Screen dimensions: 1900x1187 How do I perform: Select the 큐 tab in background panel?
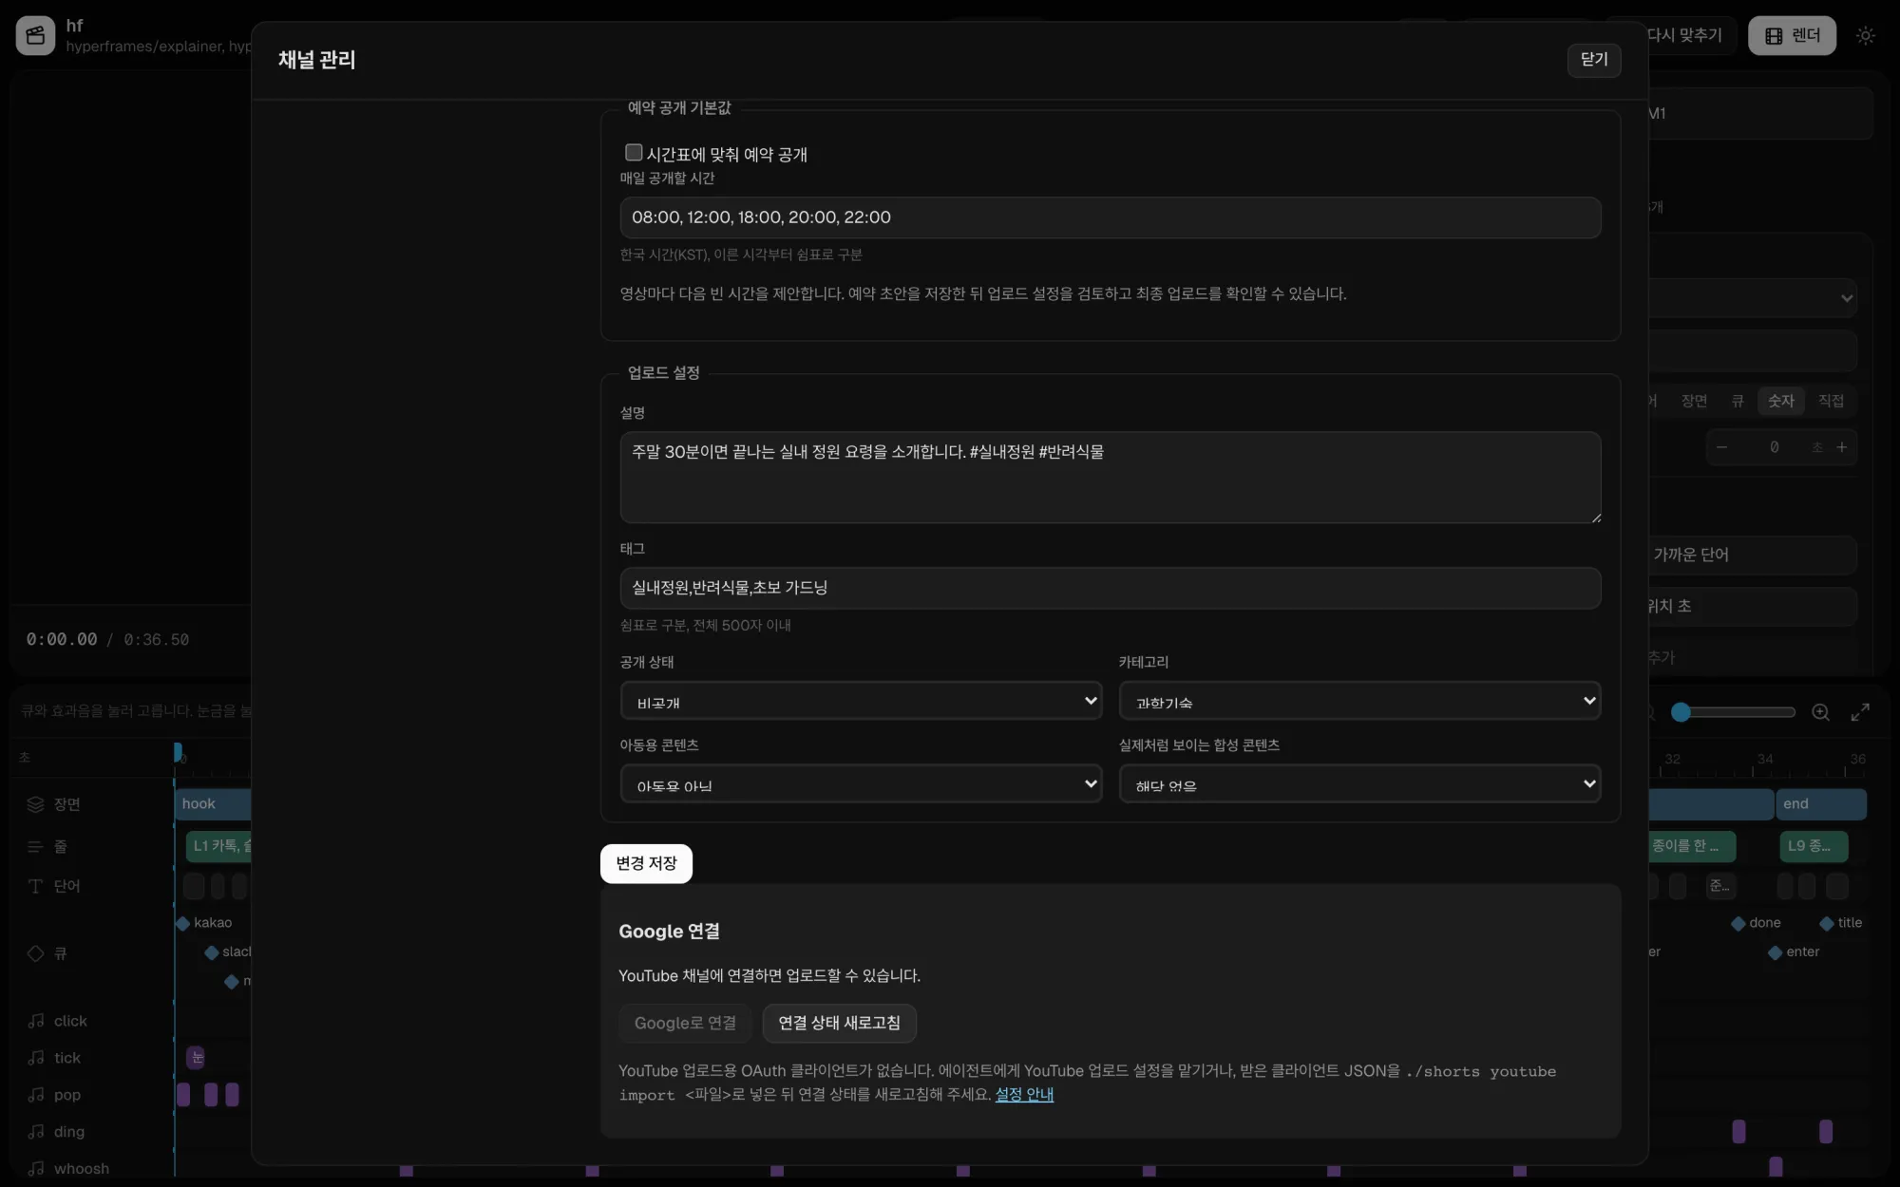click(x=1738, y=401)
